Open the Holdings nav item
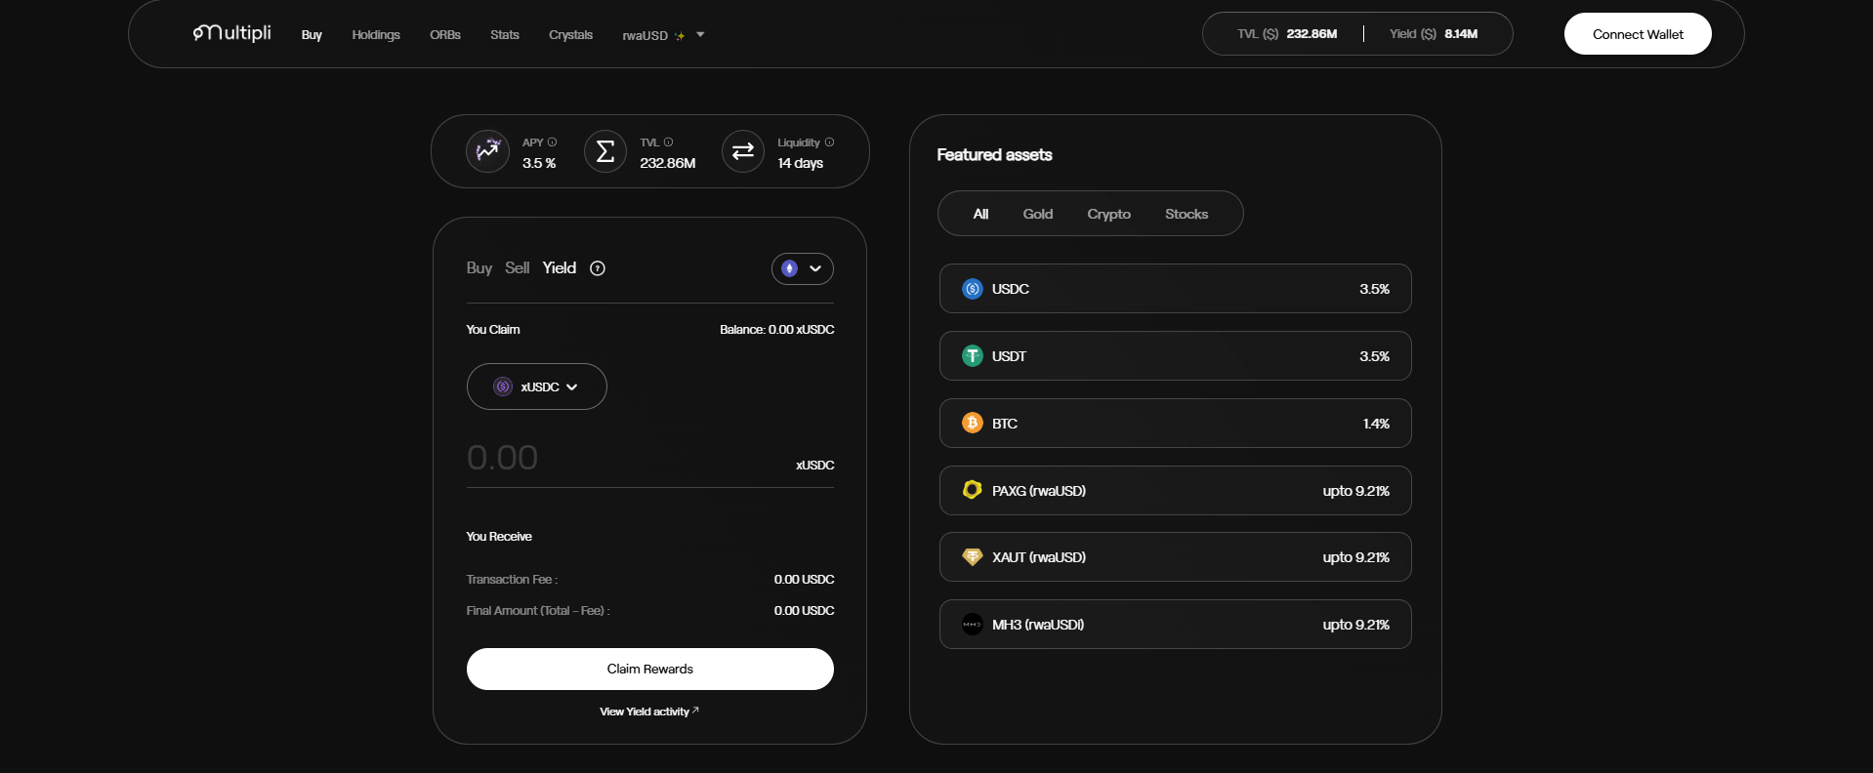Viewport: 1873px width, 773px height. tap(376, 35)
